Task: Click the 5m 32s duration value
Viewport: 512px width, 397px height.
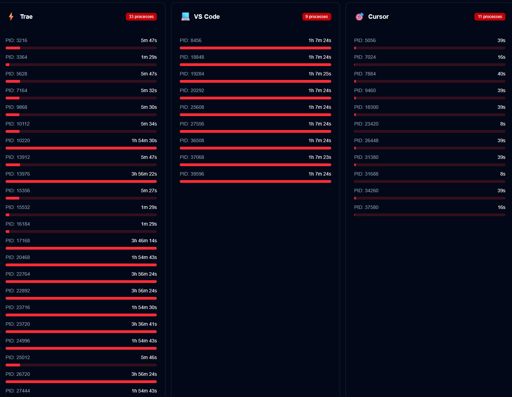Action: click(x=149, y=90)
